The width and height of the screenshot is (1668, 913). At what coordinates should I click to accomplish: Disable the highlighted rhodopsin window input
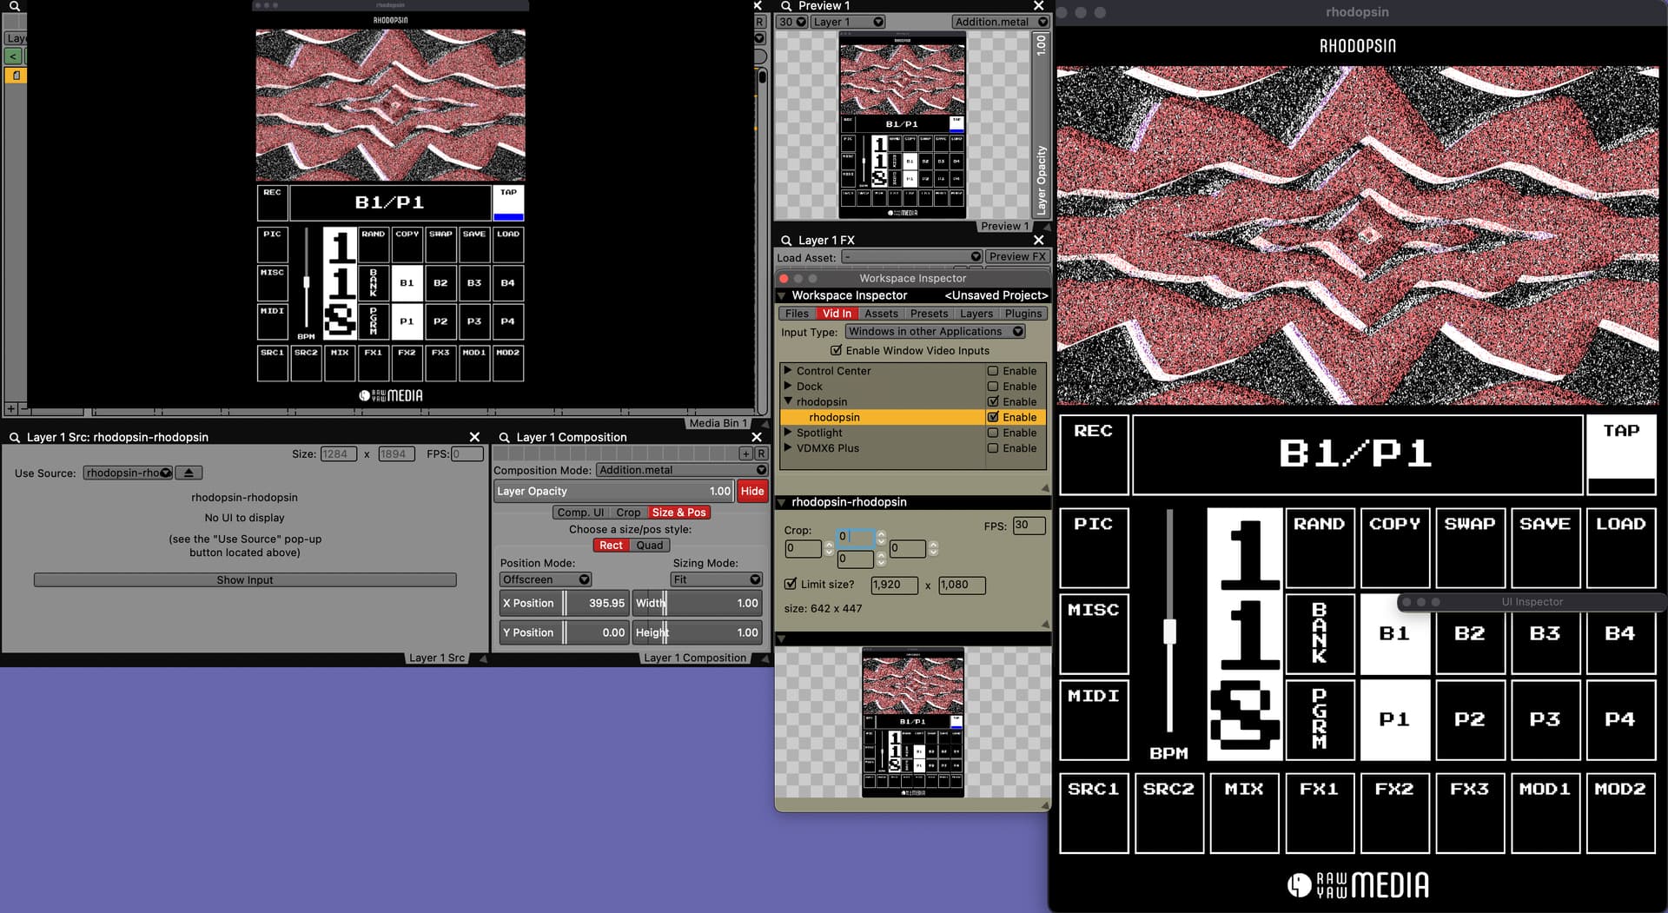coord(993,418)
